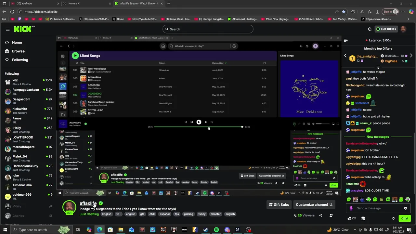Click Spotify home icon in streamed video
The height and width of the screenshot is (234, 416).
(x=163, y=46)
